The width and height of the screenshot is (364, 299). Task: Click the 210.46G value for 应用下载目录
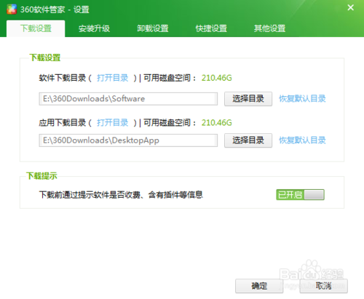(x=217, y=122)
